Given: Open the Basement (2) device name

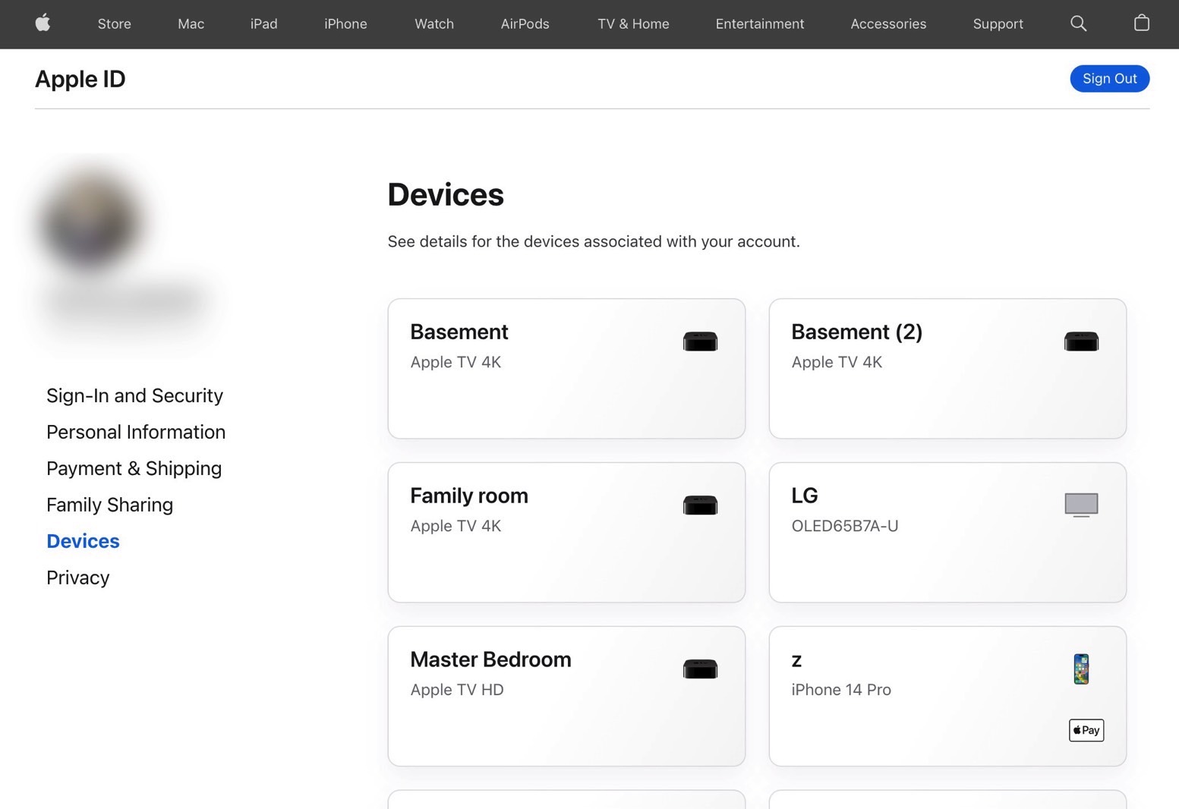Looking at the screenshot, I should [856, 332].
